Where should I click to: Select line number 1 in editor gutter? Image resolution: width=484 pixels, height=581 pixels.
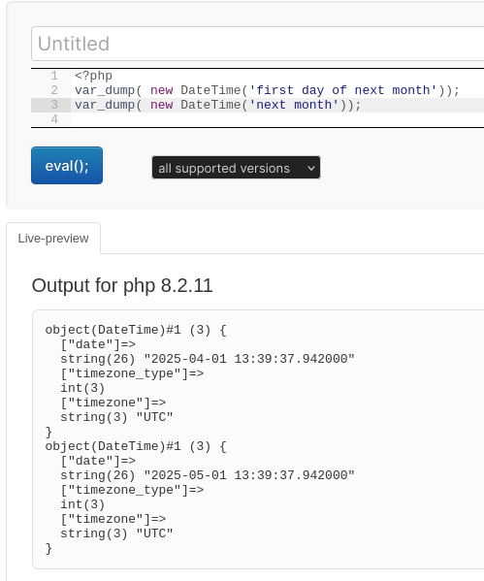pyautogui.click(x=54, y=76)
